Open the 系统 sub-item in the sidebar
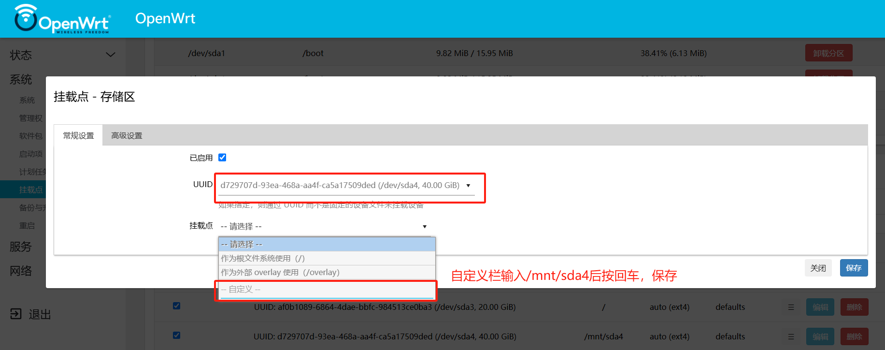Image resolution: width=885 pixels, height=350 pixels. point(27,100)
